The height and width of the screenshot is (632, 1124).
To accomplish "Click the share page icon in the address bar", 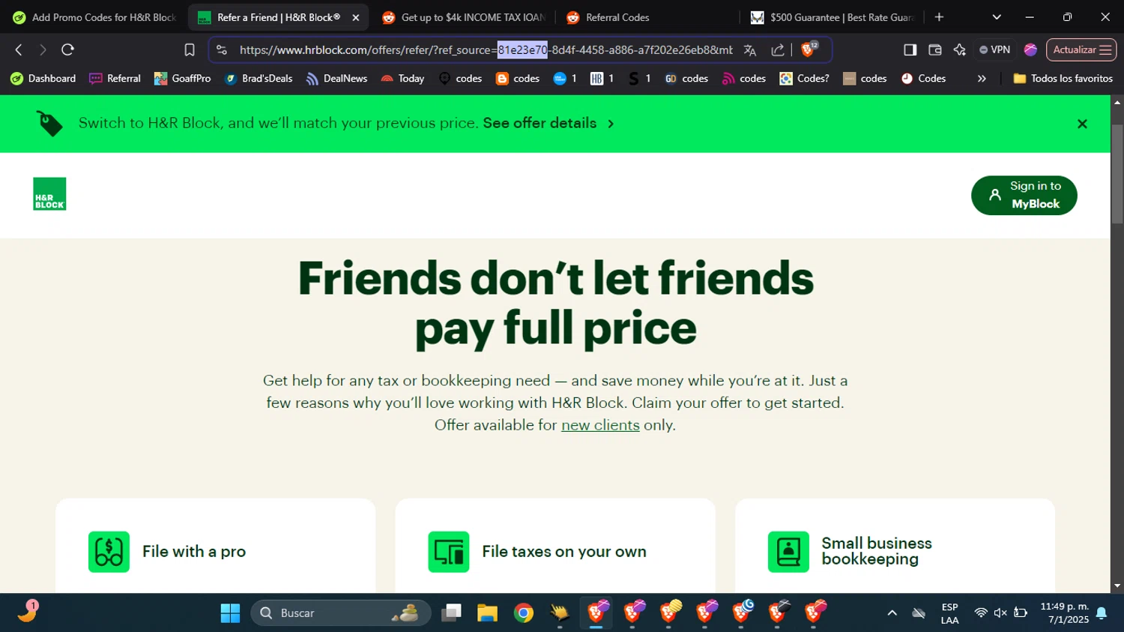I will [x=778, y=49].
